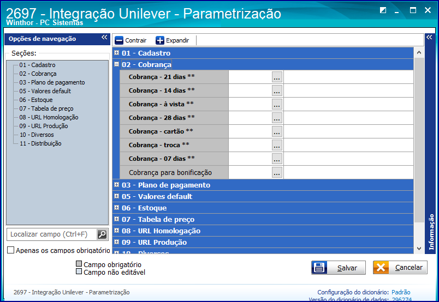Expand the 03 - Plano de pagamento section
The image size is (439, 302).
click(117, 185)
